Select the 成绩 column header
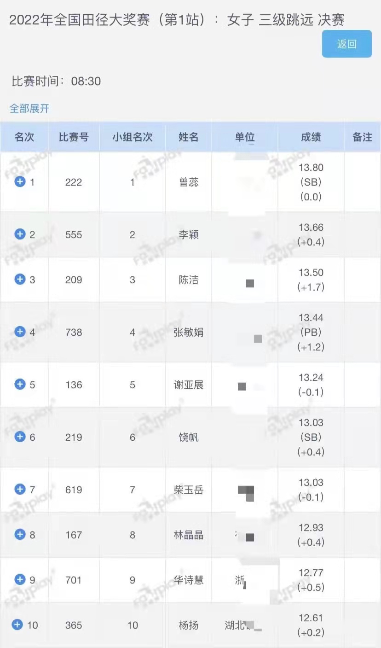Image resolution: width=381 pixels, height=648 pixels. point(311,137)
